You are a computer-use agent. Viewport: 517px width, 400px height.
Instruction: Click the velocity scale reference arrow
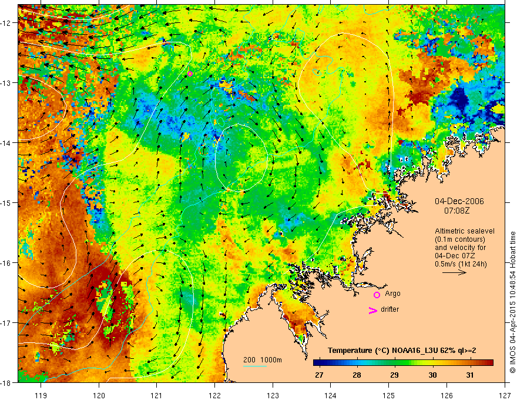[x=454, y=272]
